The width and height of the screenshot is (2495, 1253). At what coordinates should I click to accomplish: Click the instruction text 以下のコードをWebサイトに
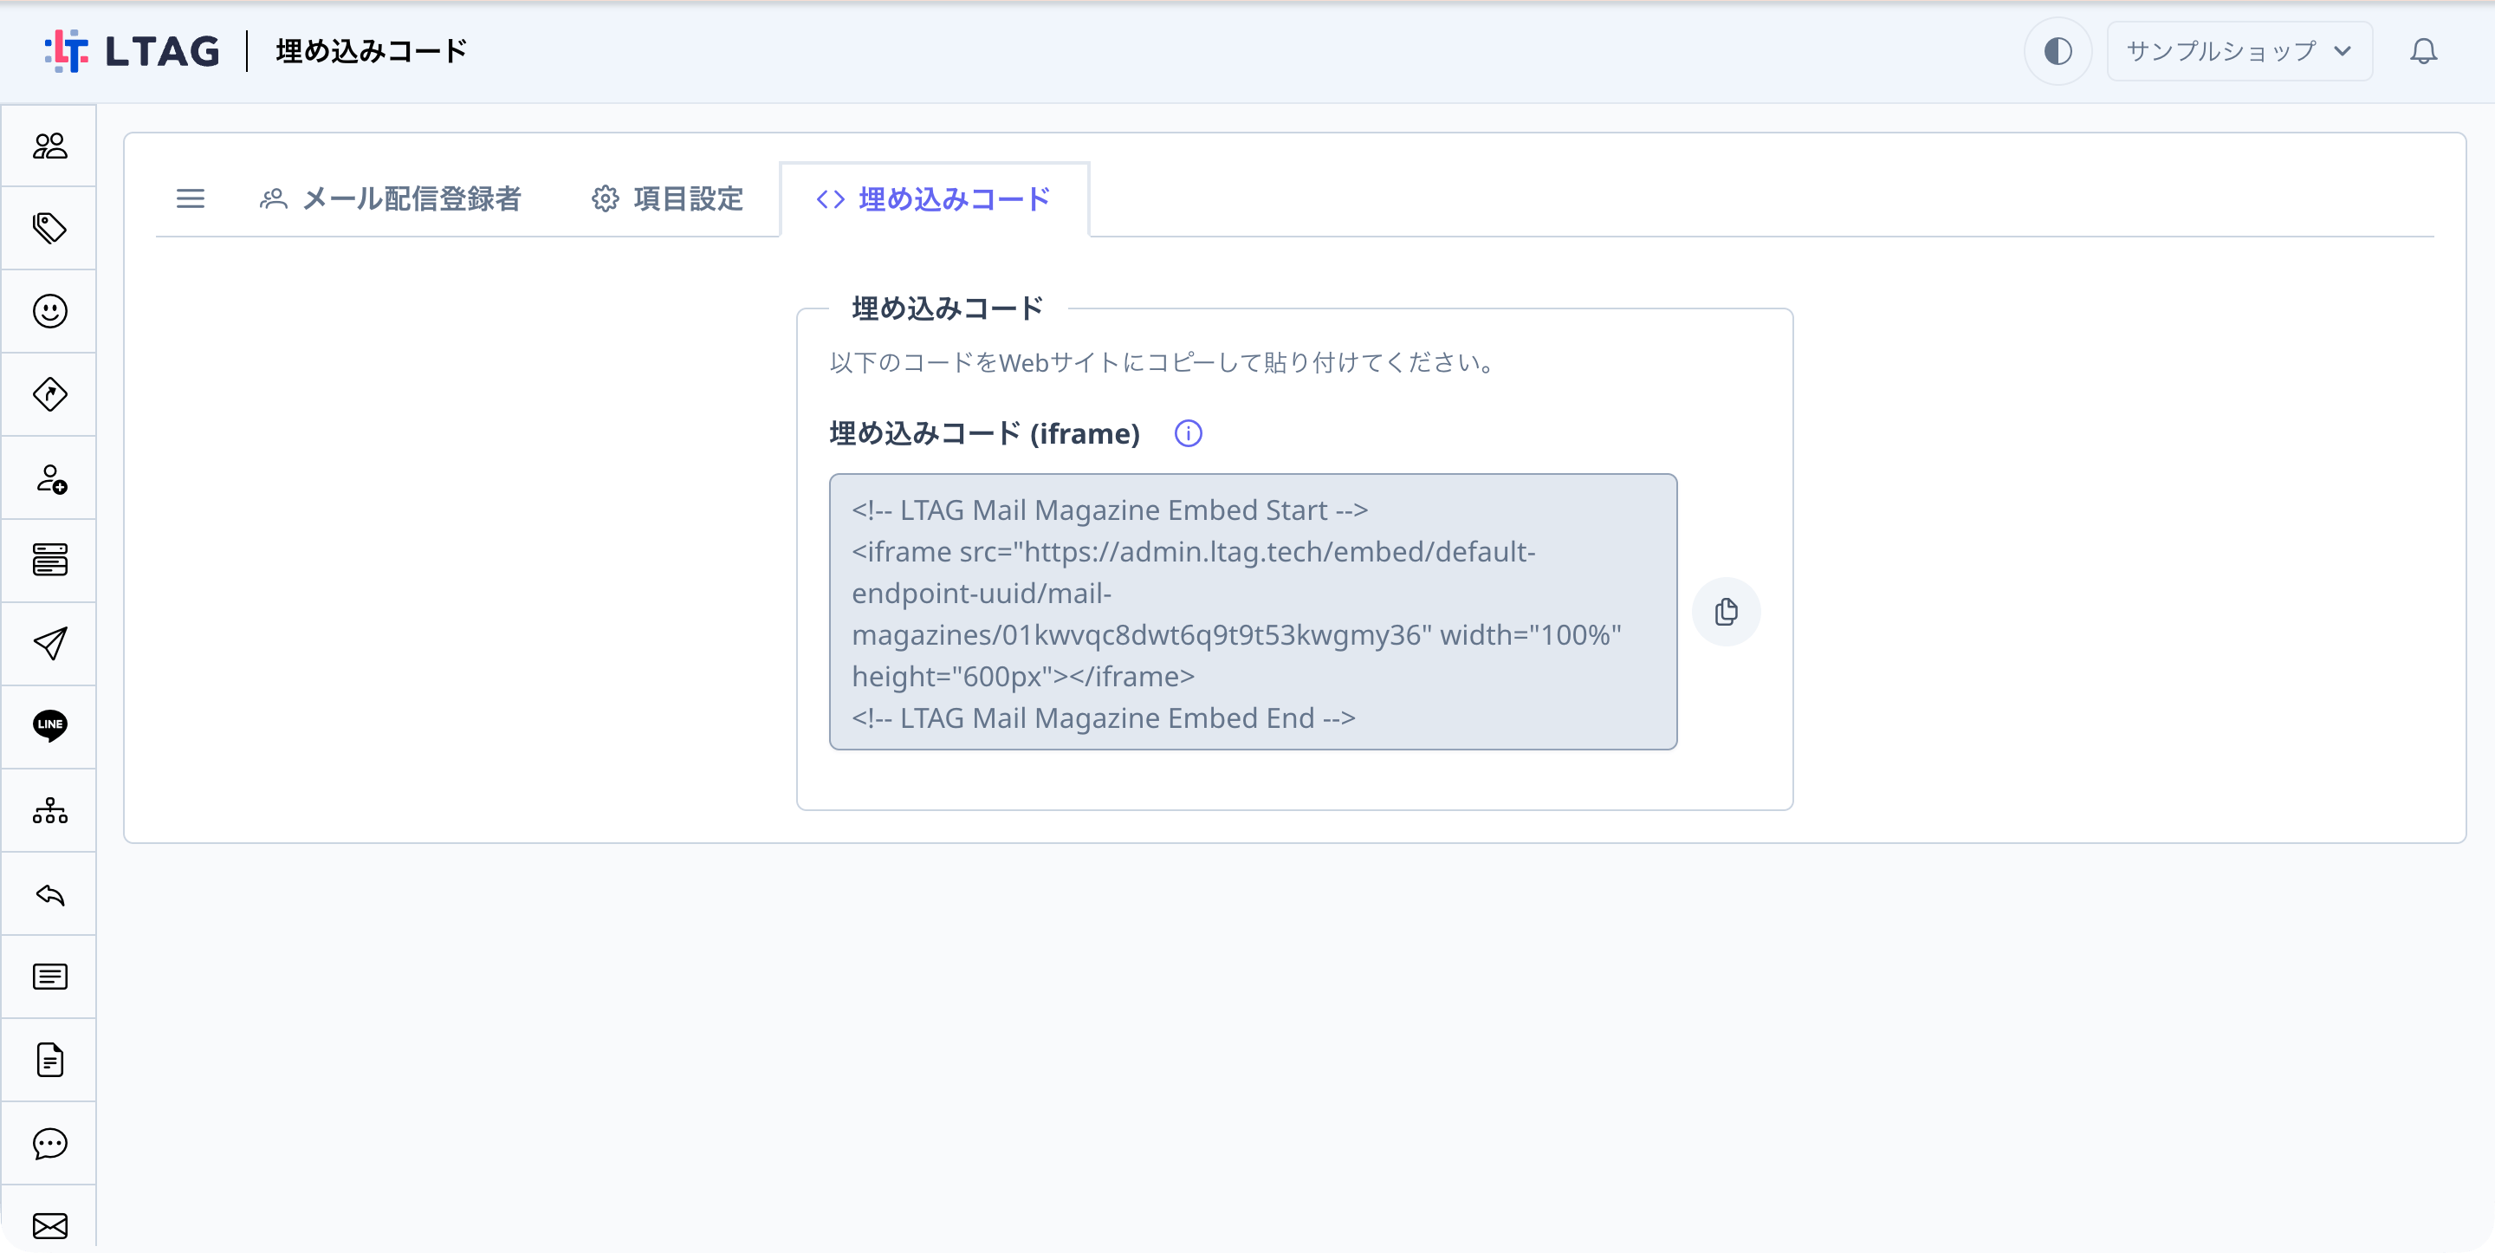click(1167, 362)
